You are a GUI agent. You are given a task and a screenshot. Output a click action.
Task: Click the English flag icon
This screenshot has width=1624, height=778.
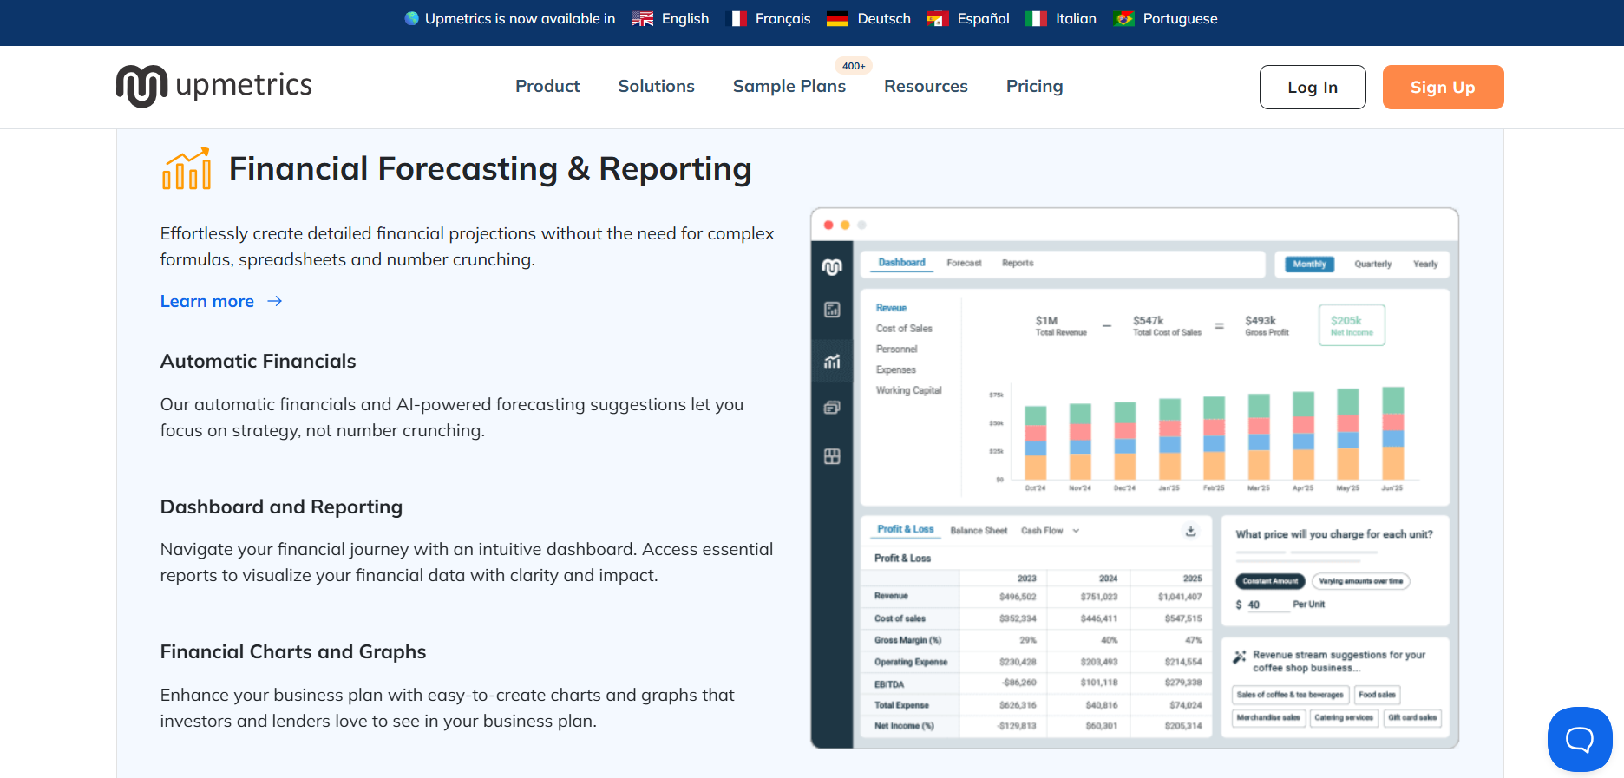click(x=642, y=19)
